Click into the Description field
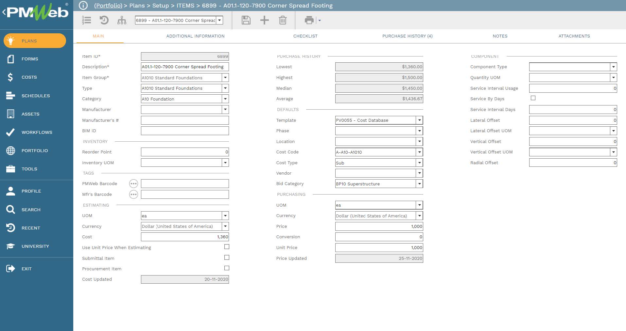Viewport: 626px width, 331px height. 185,67
